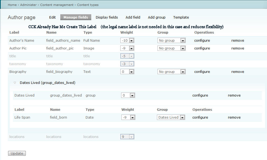The height and width of the screenshot is (160, 267).
Task: Open the Add group tab
Action: (157, 17)
